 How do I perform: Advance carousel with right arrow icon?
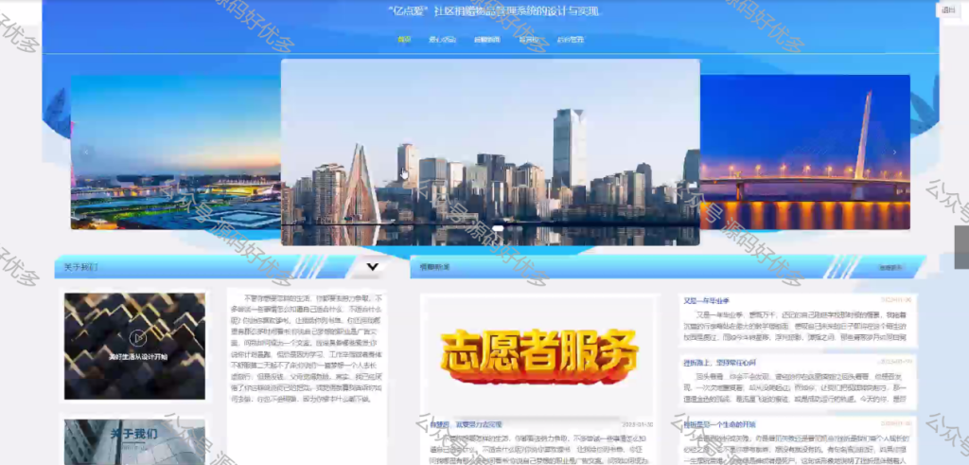pyautogui.click(x=894, y=152)
